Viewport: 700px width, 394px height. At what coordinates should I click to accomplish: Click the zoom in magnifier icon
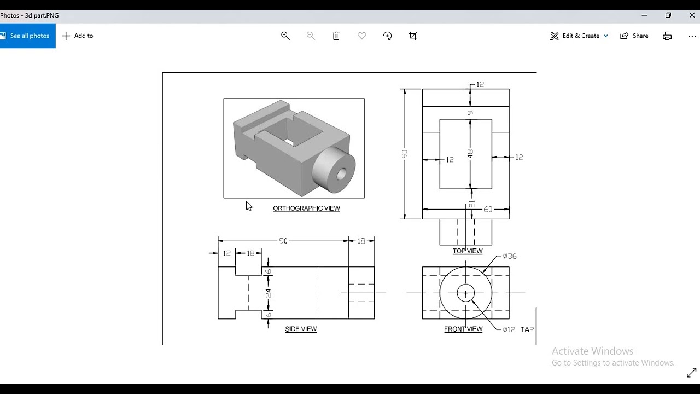[x=285, y=36]
